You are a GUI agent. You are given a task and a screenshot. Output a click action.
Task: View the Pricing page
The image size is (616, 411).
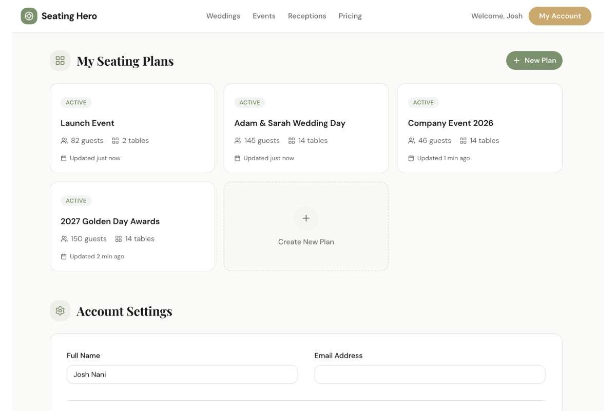(x=350, y=16)
